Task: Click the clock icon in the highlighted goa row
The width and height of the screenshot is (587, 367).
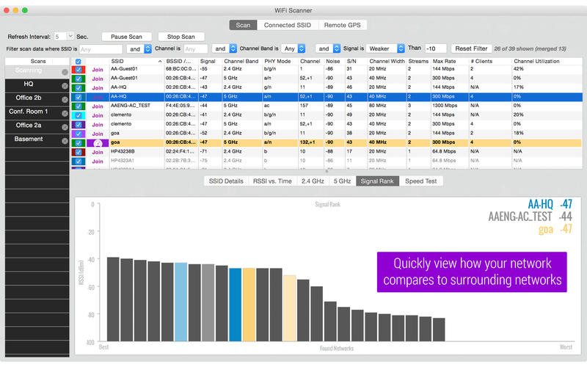Action: coord(97,142)
